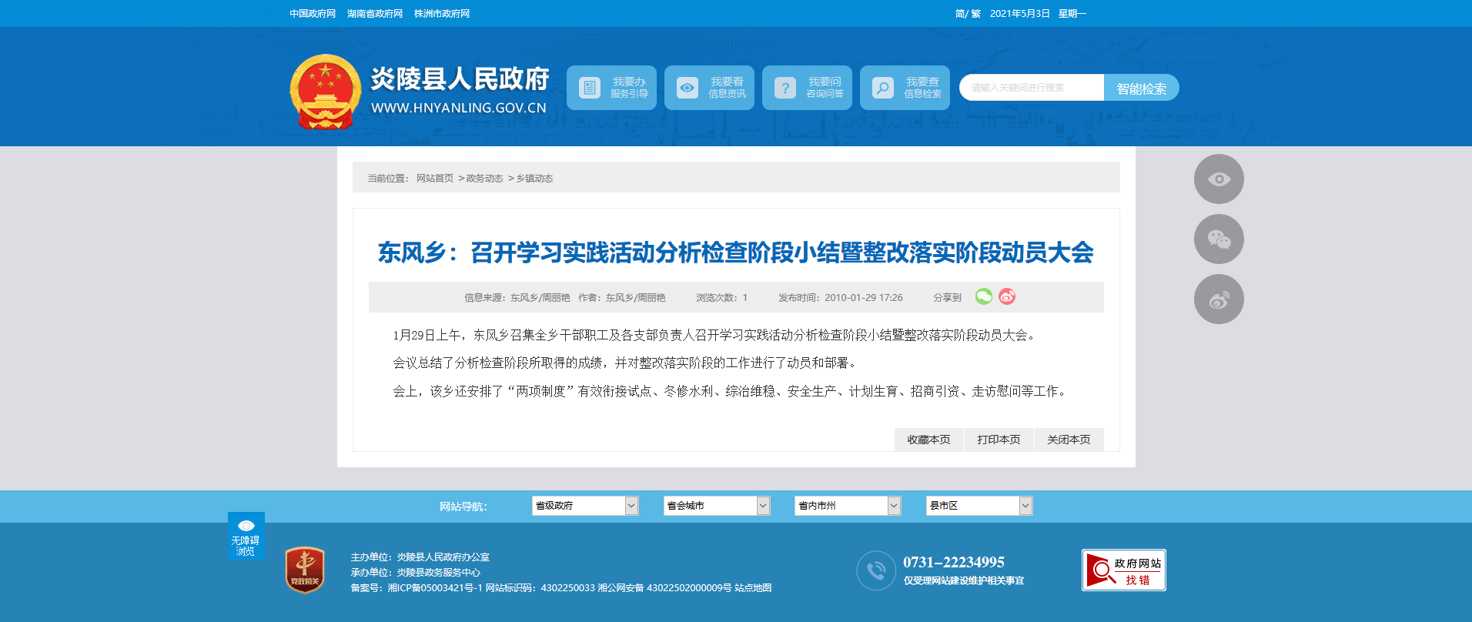The width and height of the screenshot is (1472, 622).
Task: Click the 党政机关 red badge icon
Action: [305, 570]
